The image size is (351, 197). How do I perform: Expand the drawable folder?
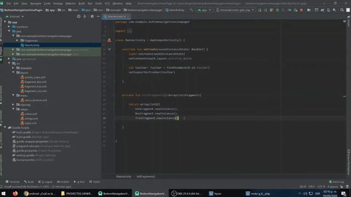pyautogui.click(x=13, y=68)
